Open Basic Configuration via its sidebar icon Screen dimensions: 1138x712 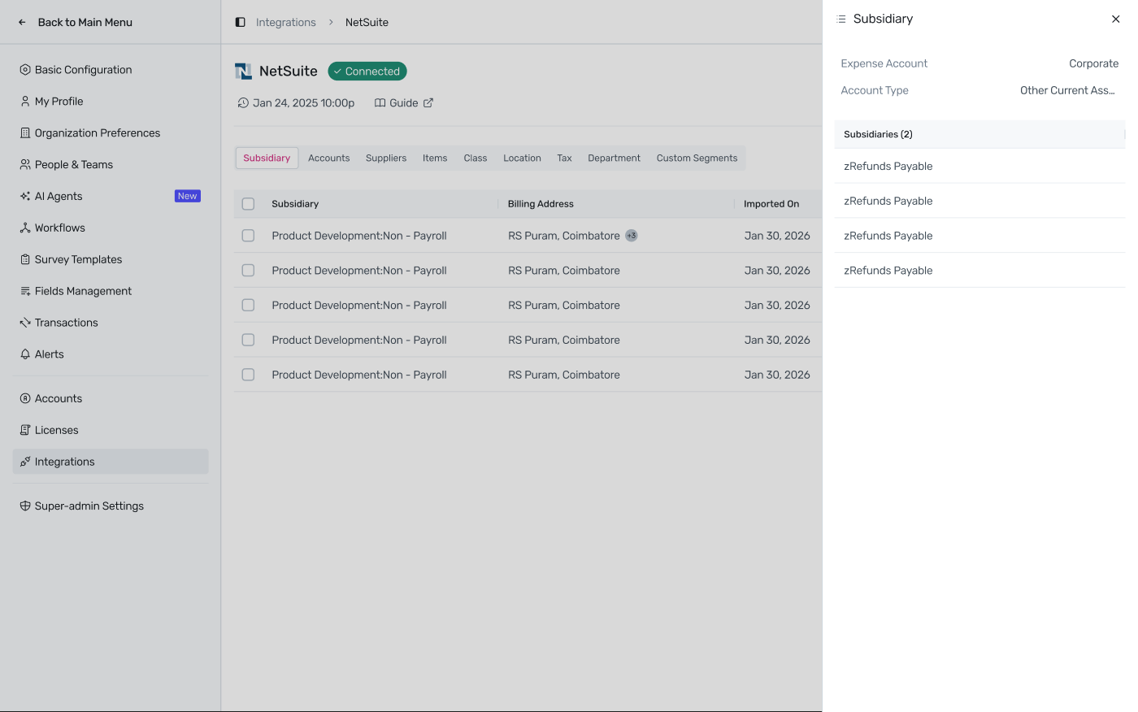point(25,70)
